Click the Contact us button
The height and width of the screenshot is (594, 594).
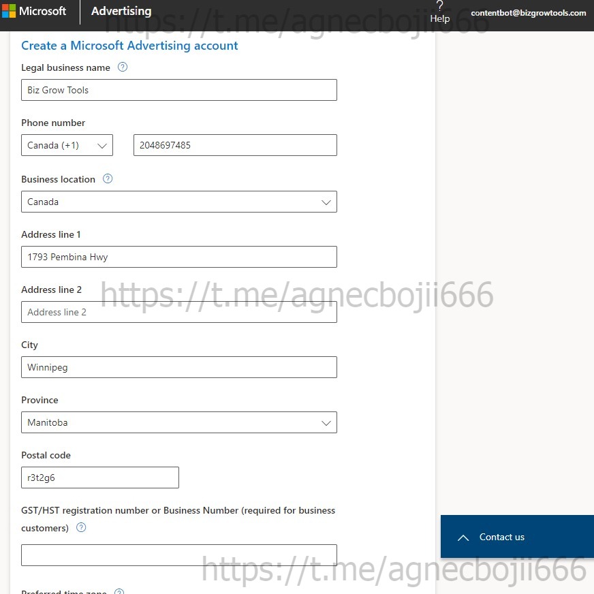pos(517,536)
